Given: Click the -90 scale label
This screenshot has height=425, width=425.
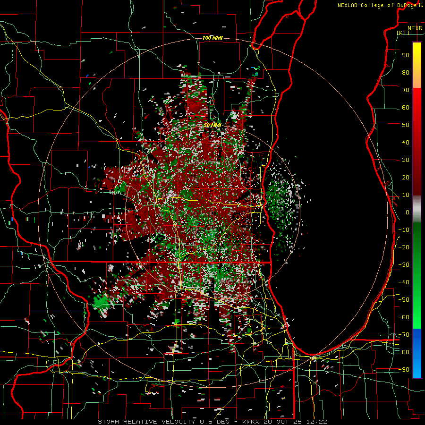Looking at the screenshot, I should point(404,370).
